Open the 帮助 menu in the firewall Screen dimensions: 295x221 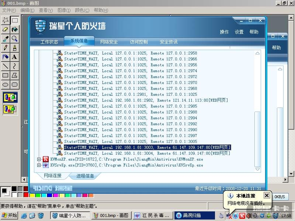tap(254, 32)
